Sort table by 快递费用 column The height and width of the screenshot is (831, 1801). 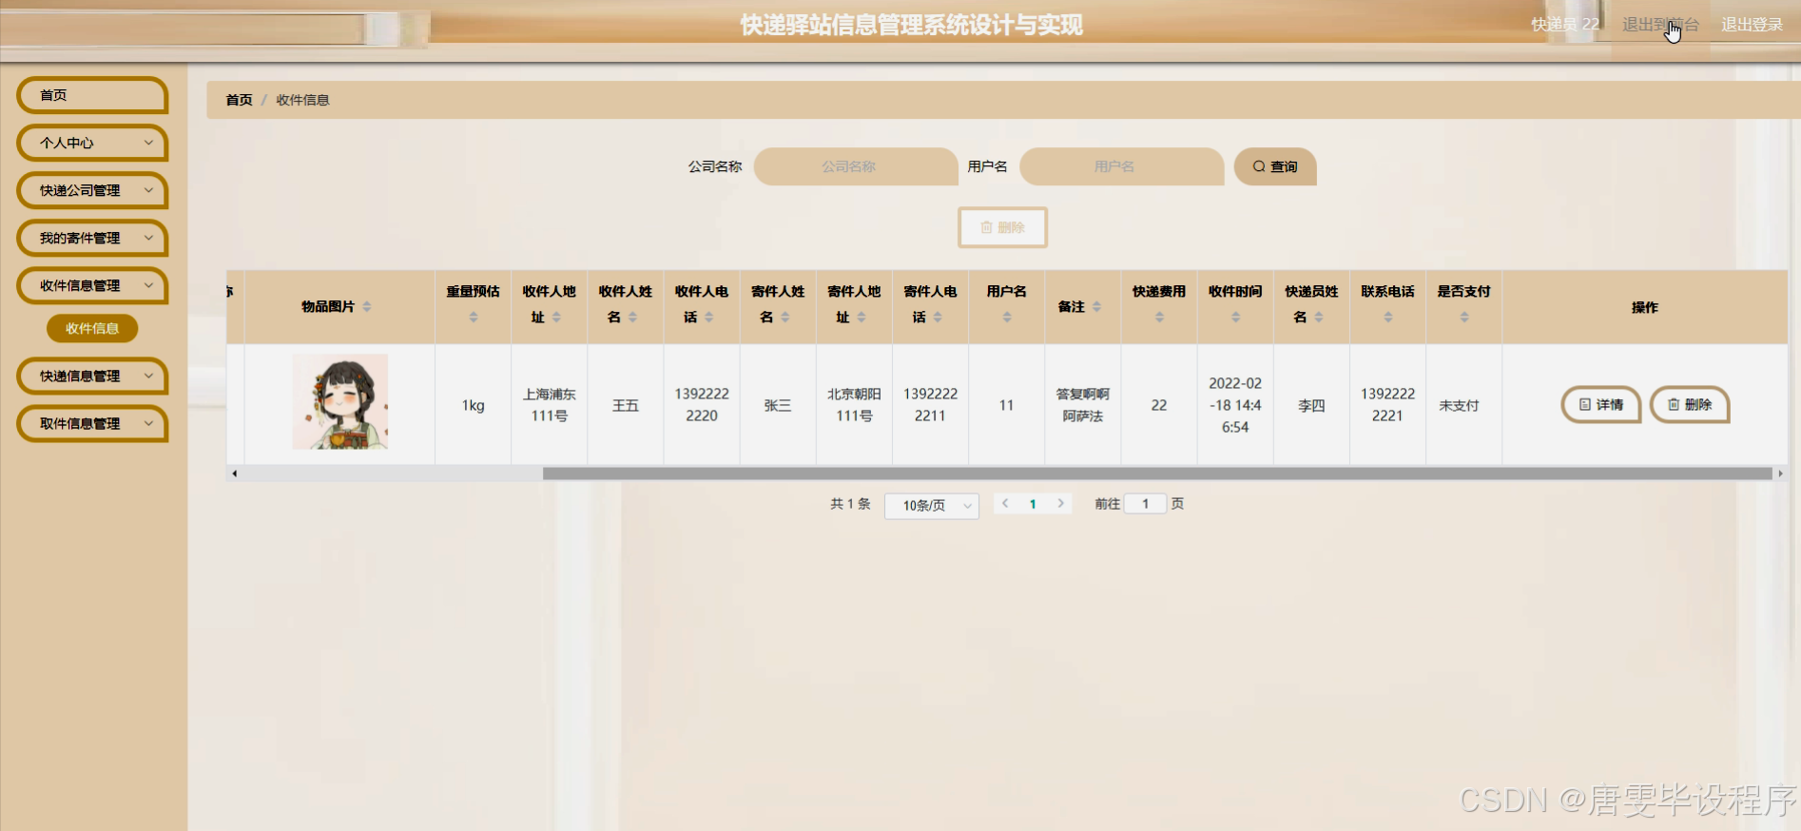tap(1159, 318)
